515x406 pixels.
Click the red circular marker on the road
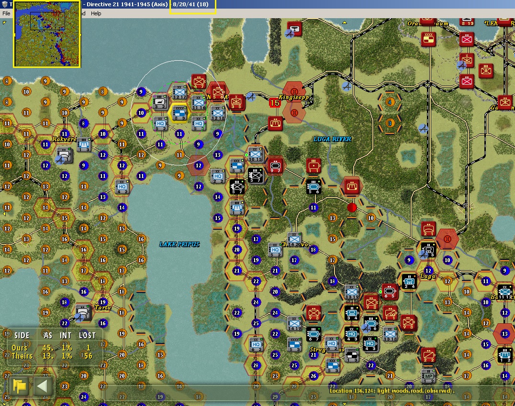pos(352,208)
